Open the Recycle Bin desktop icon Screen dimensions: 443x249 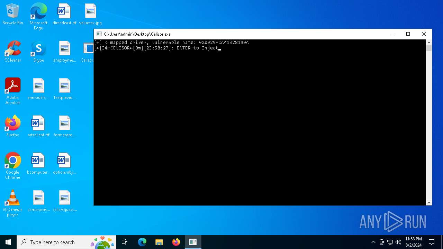(x=13, y=15)
